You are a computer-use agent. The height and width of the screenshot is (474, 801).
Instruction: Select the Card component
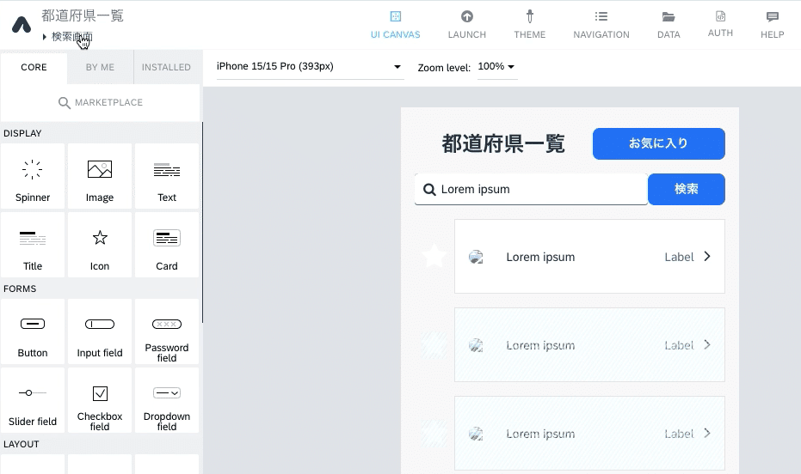167,245
